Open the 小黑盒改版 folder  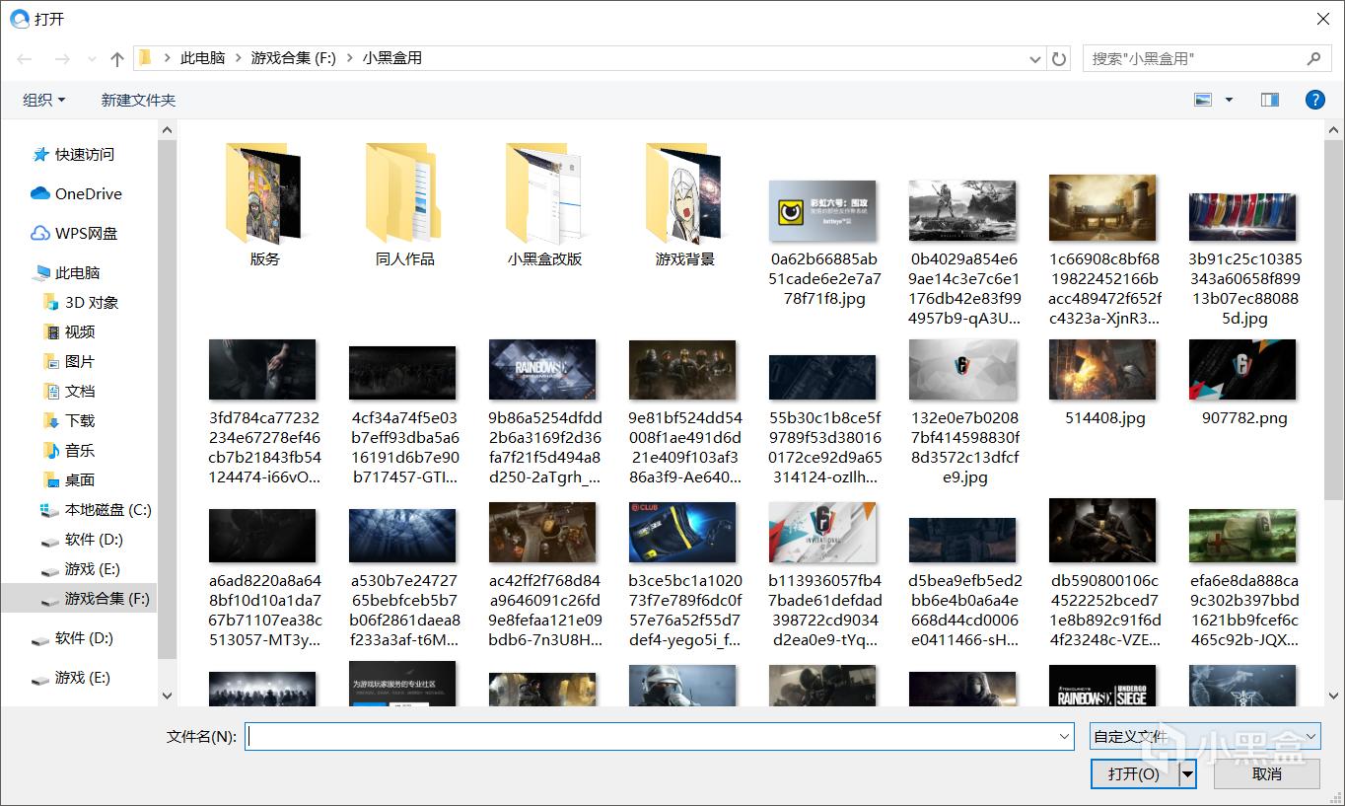(x=545, y=203)
